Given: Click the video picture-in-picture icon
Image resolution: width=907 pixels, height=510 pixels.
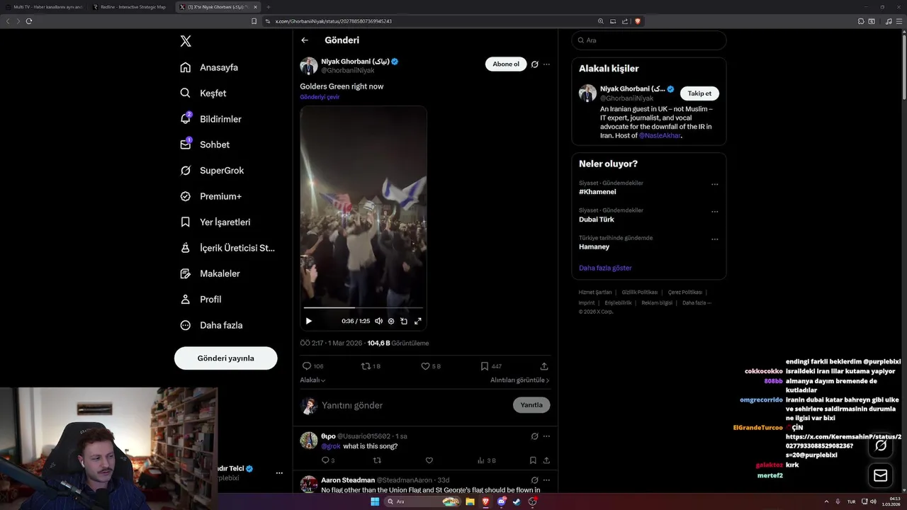Looking at the screenshot, I should coord(404,321).
